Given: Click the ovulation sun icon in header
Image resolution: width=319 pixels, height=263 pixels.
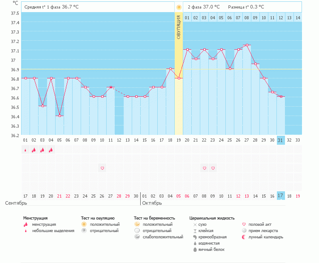Looking at the screenshot, I should [179, 8].
